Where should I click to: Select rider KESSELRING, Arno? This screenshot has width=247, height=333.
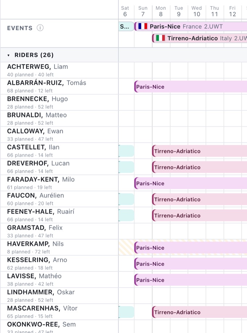click(59, 264)
